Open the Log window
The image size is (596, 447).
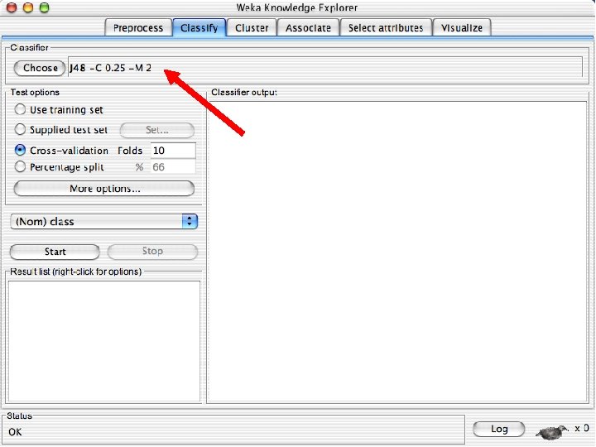point(498,429)
